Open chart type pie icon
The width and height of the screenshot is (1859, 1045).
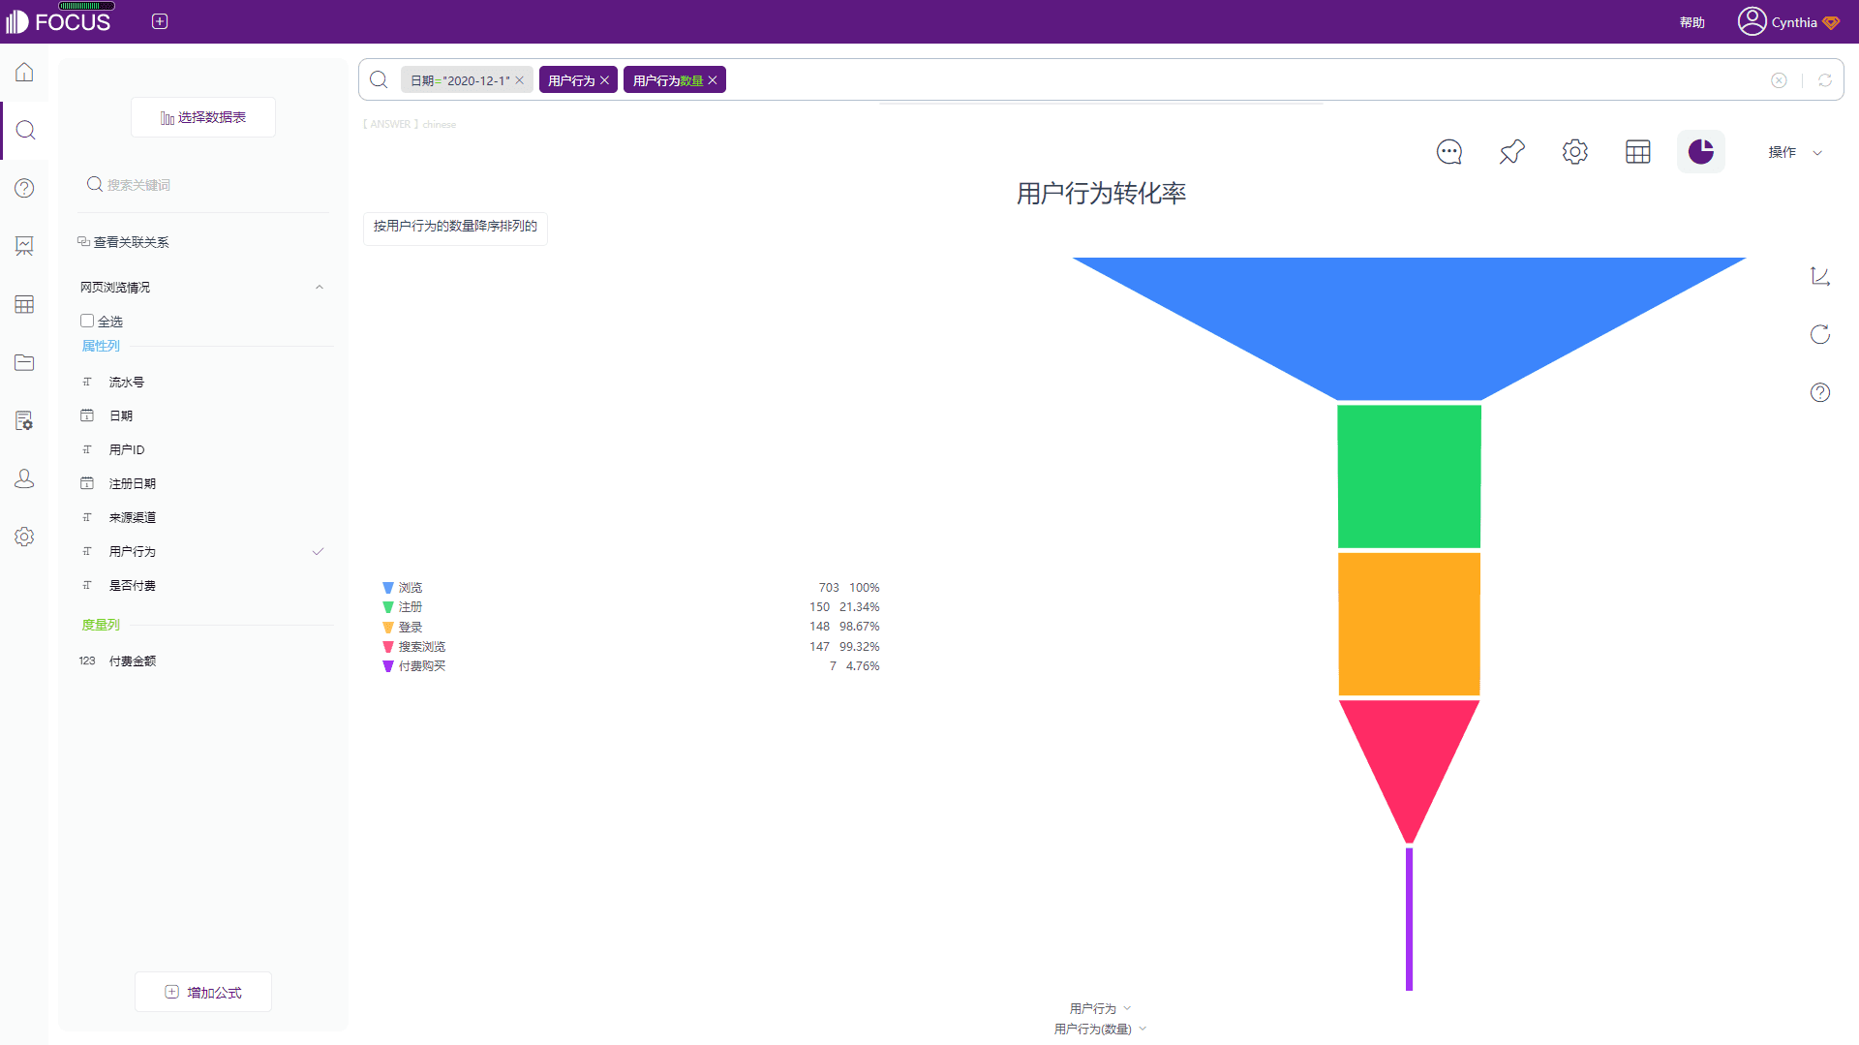click(x=1701, y=152)
